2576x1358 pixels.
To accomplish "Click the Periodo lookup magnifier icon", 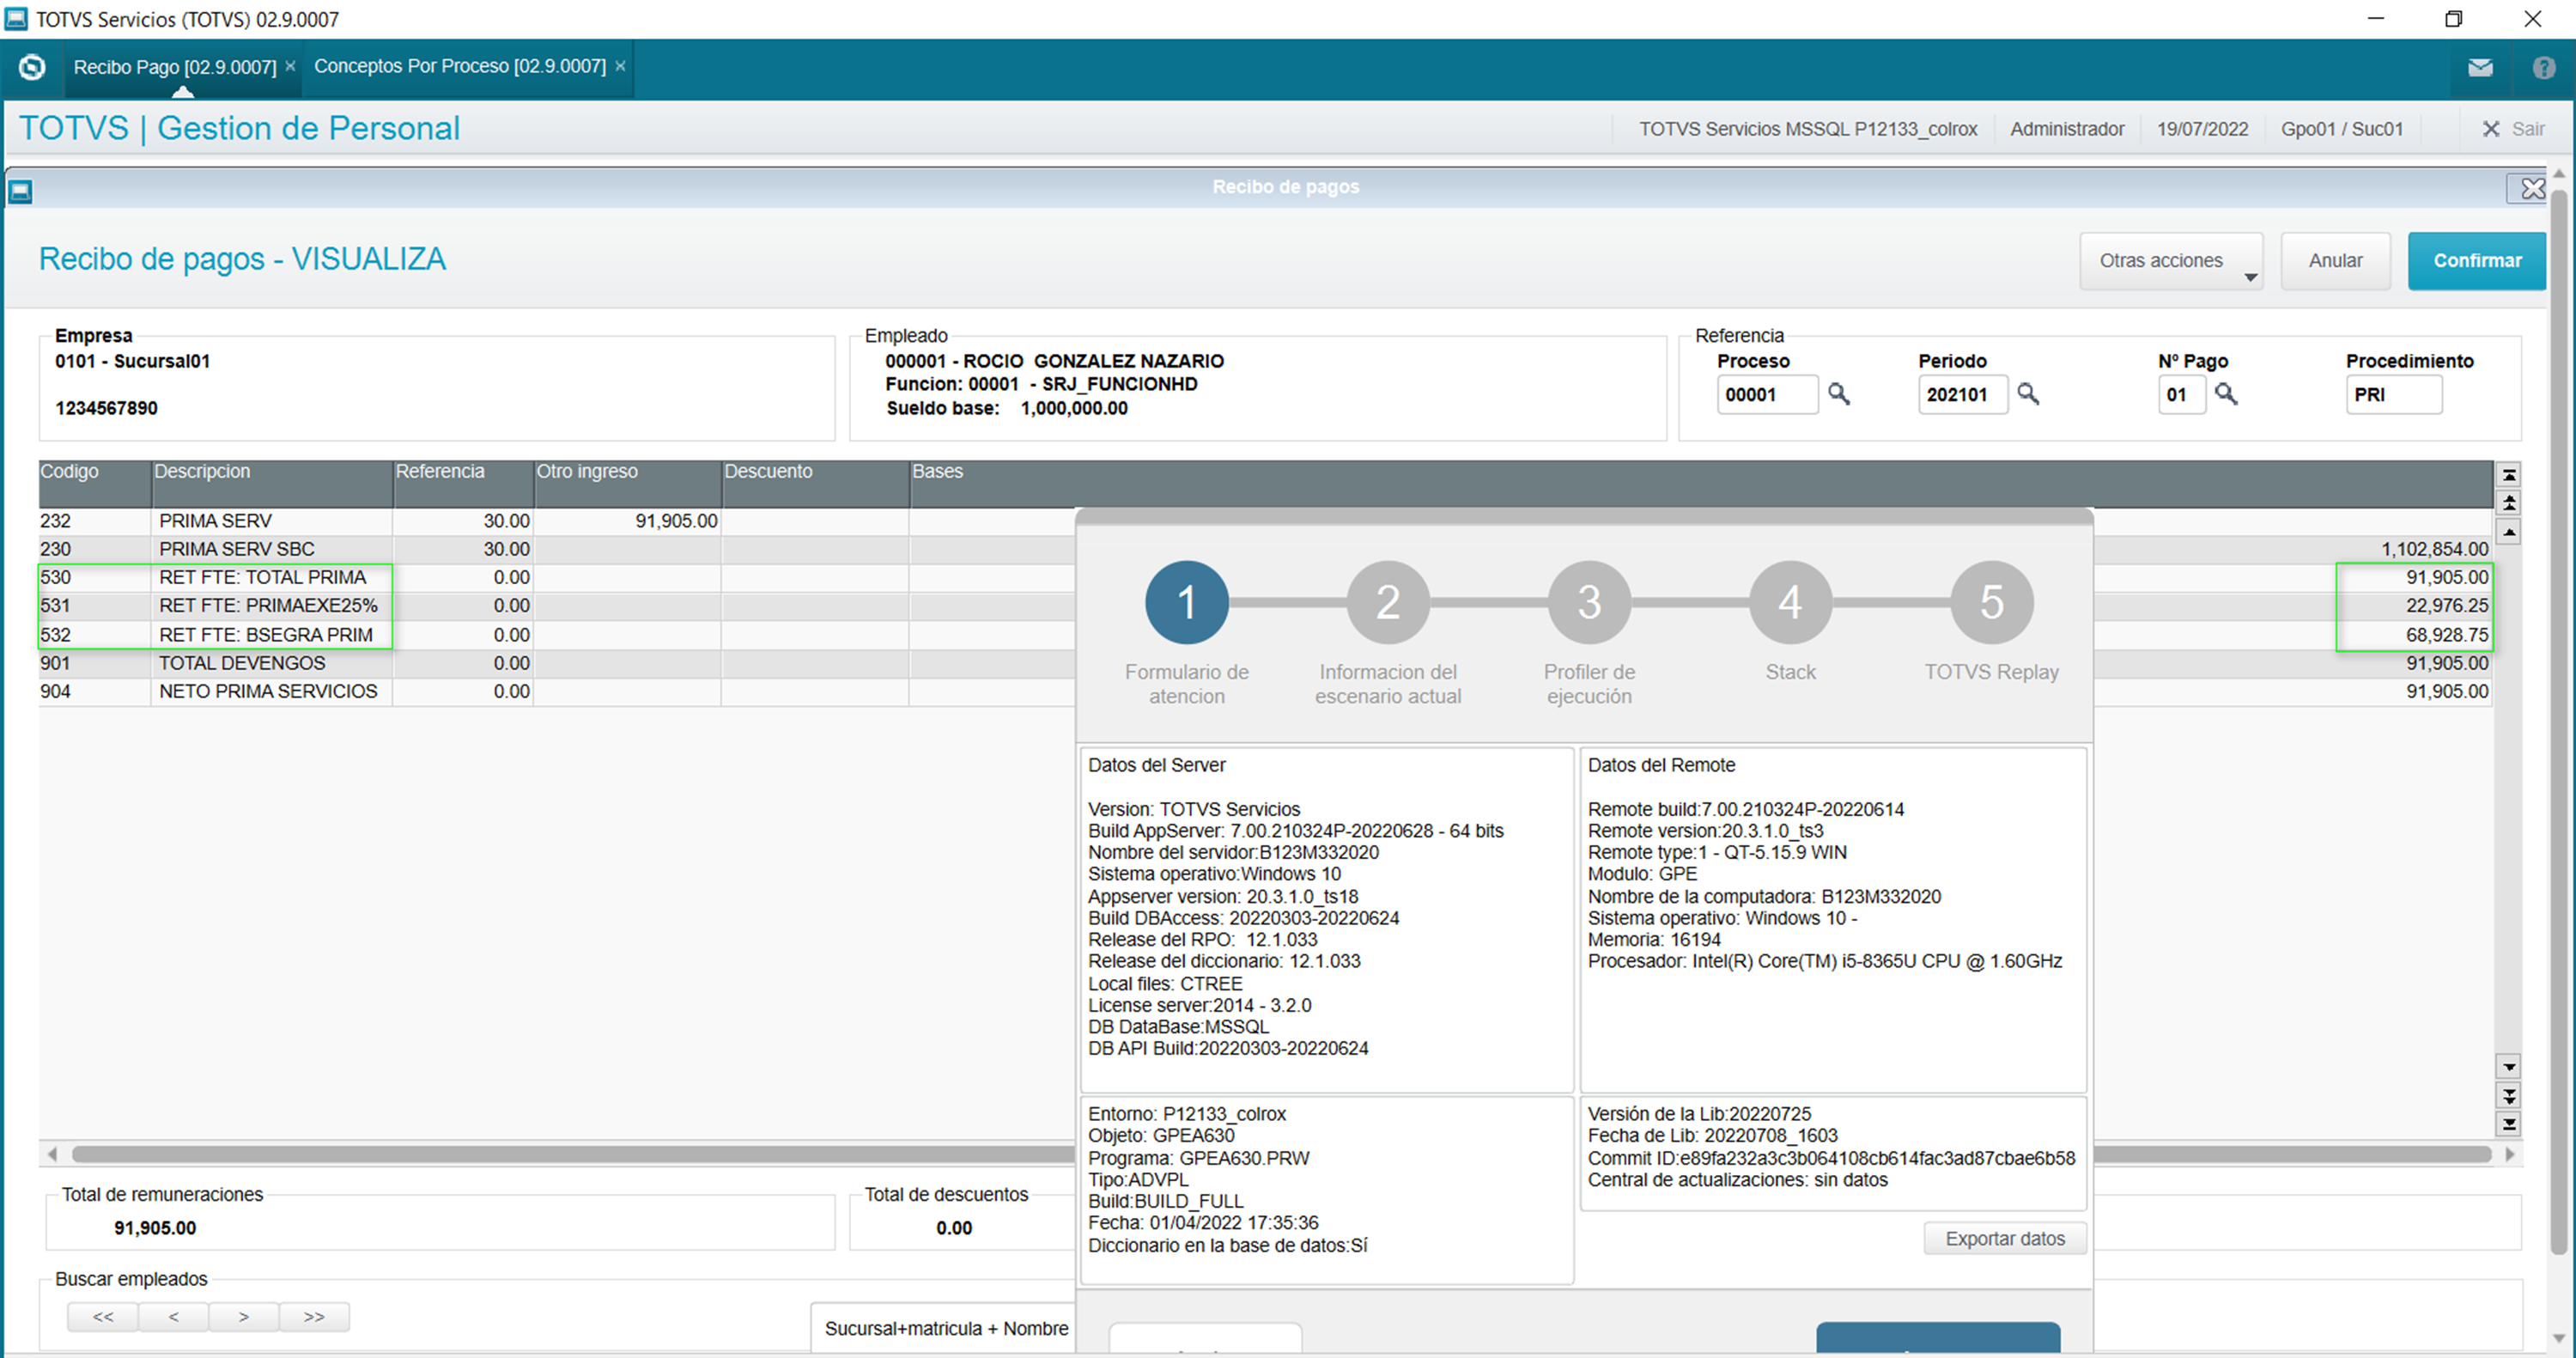I will pos(2027,394).
